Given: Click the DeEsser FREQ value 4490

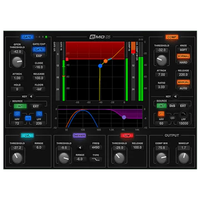Looking at the screenshot, I should click(96, 147).
